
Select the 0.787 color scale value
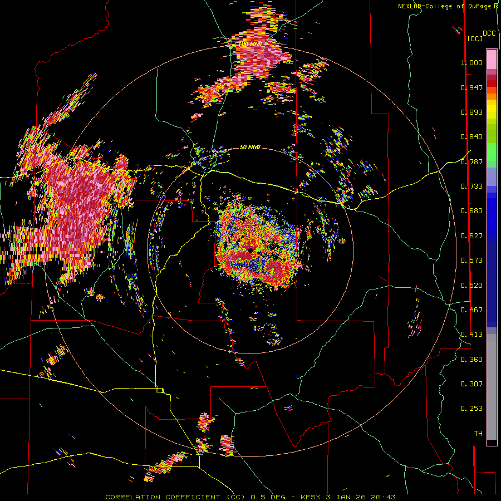coord(471,161)
